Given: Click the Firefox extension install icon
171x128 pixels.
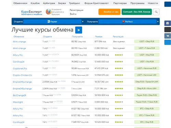Looking at the screenshot, I should [x=49, y=12].
